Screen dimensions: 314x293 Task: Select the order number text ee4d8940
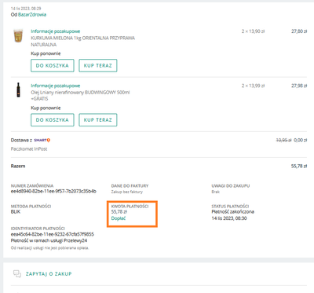coord(53,192)
